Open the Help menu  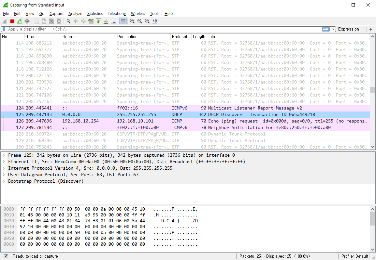pos(168,14)
